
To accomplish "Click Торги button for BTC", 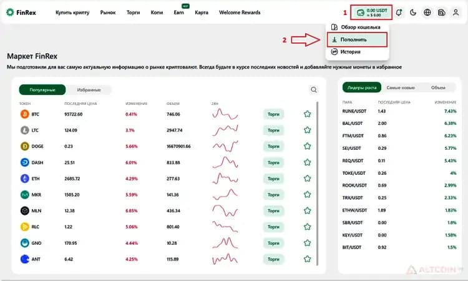I will pyautogui.click(x=273, y=114).
